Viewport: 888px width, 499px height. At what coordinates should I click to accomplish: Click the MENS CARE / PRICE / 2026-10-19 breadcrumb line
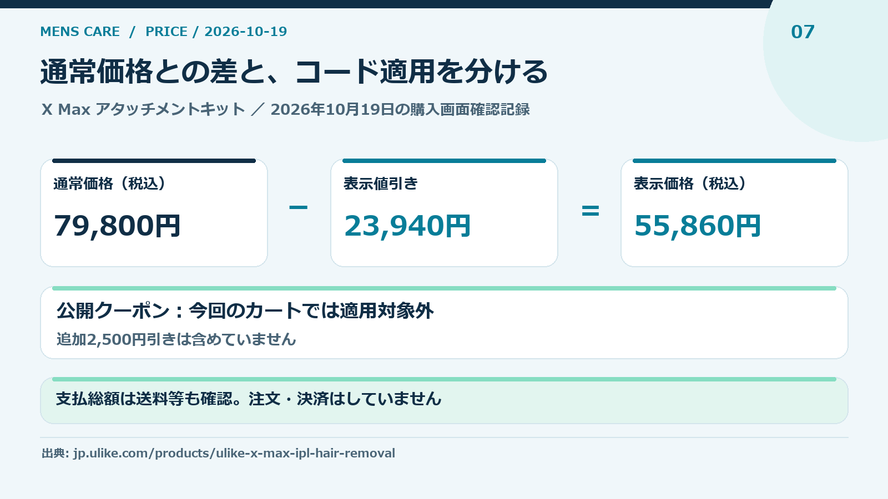164,32
